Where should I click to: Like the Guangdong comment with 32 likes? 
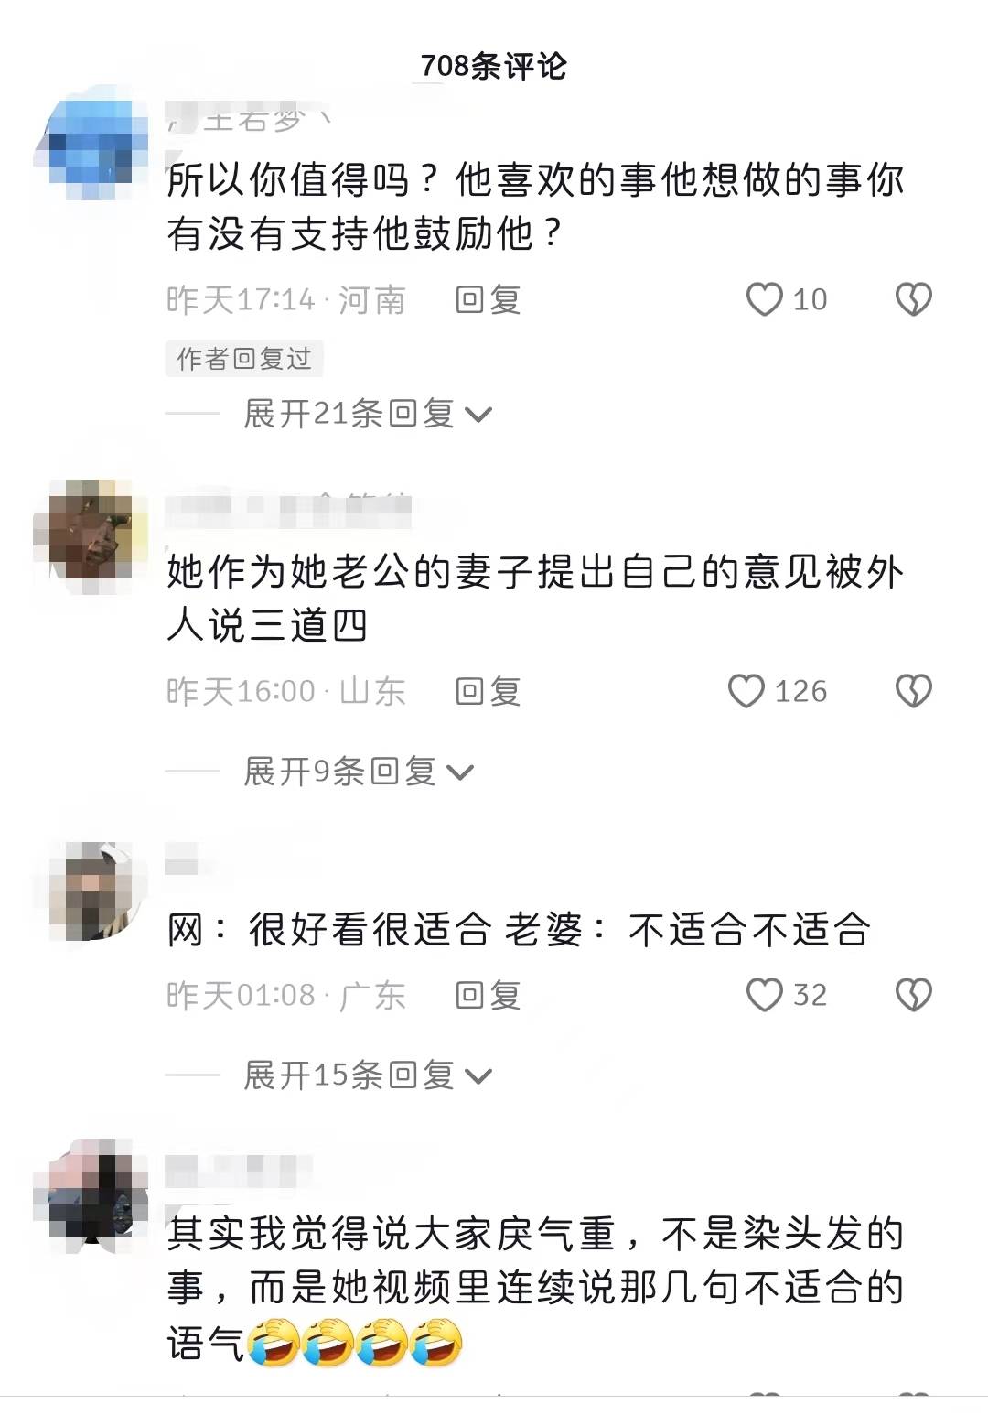pos(765,995)
